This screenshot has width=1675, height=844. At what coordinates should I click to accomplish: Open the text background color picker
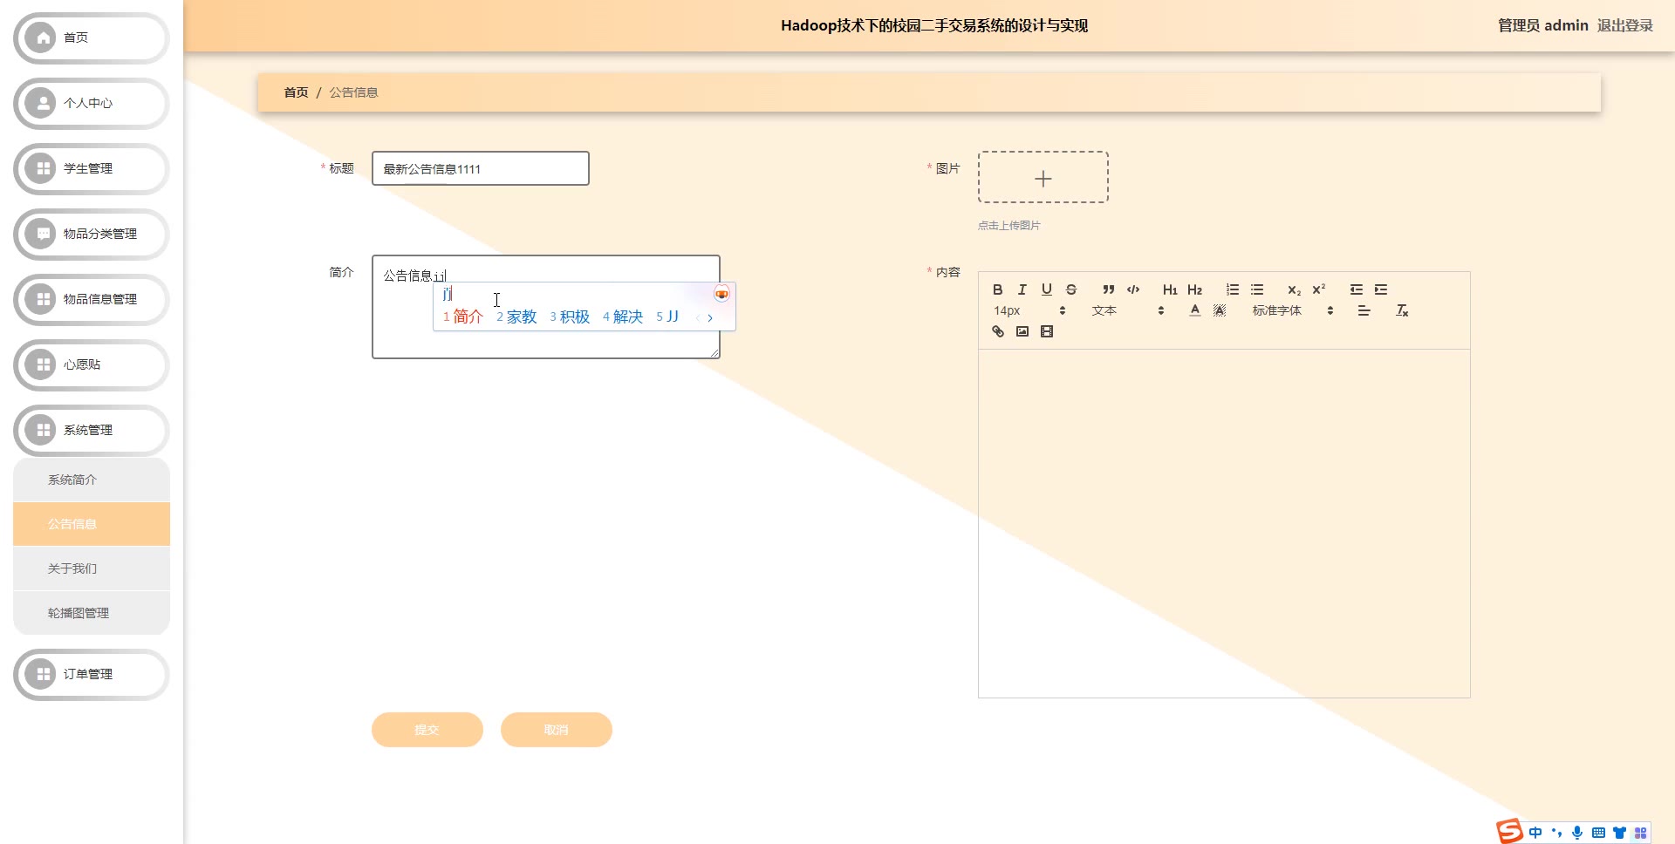point(1220,310)
